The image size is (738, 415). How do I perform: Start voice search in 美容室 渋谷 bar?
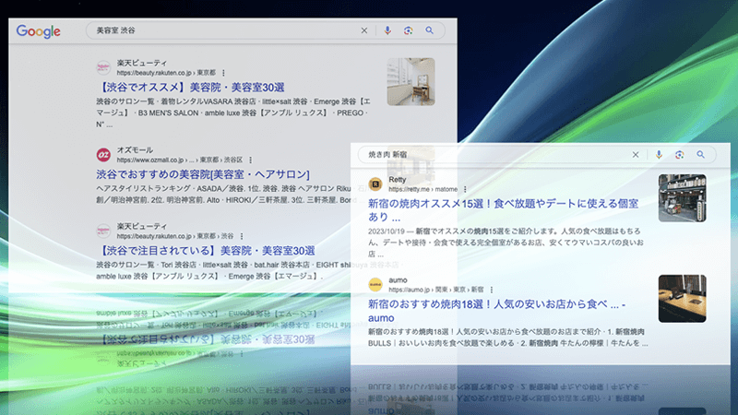pos(387,30)
